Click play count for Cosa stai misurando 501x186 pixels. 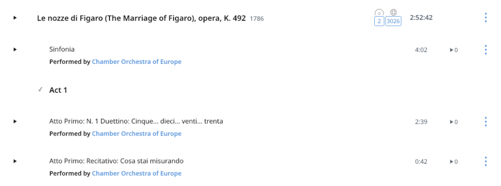point(454,162)
